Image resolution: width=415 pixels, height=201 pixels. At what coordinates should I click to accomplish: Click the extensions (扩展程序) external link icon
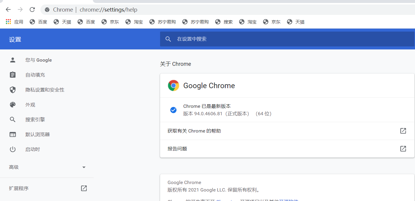(84, 188)
